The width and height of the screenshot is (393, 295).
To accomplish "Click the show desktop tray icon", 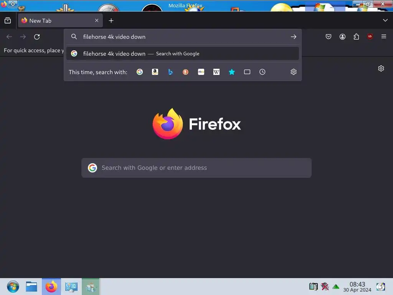I will [x=380, y=287].
